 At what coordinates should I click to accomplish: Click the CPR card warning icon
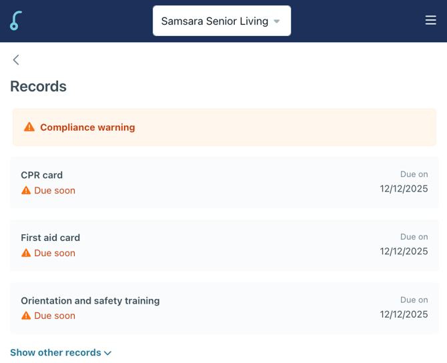click(x=26, y=190)
